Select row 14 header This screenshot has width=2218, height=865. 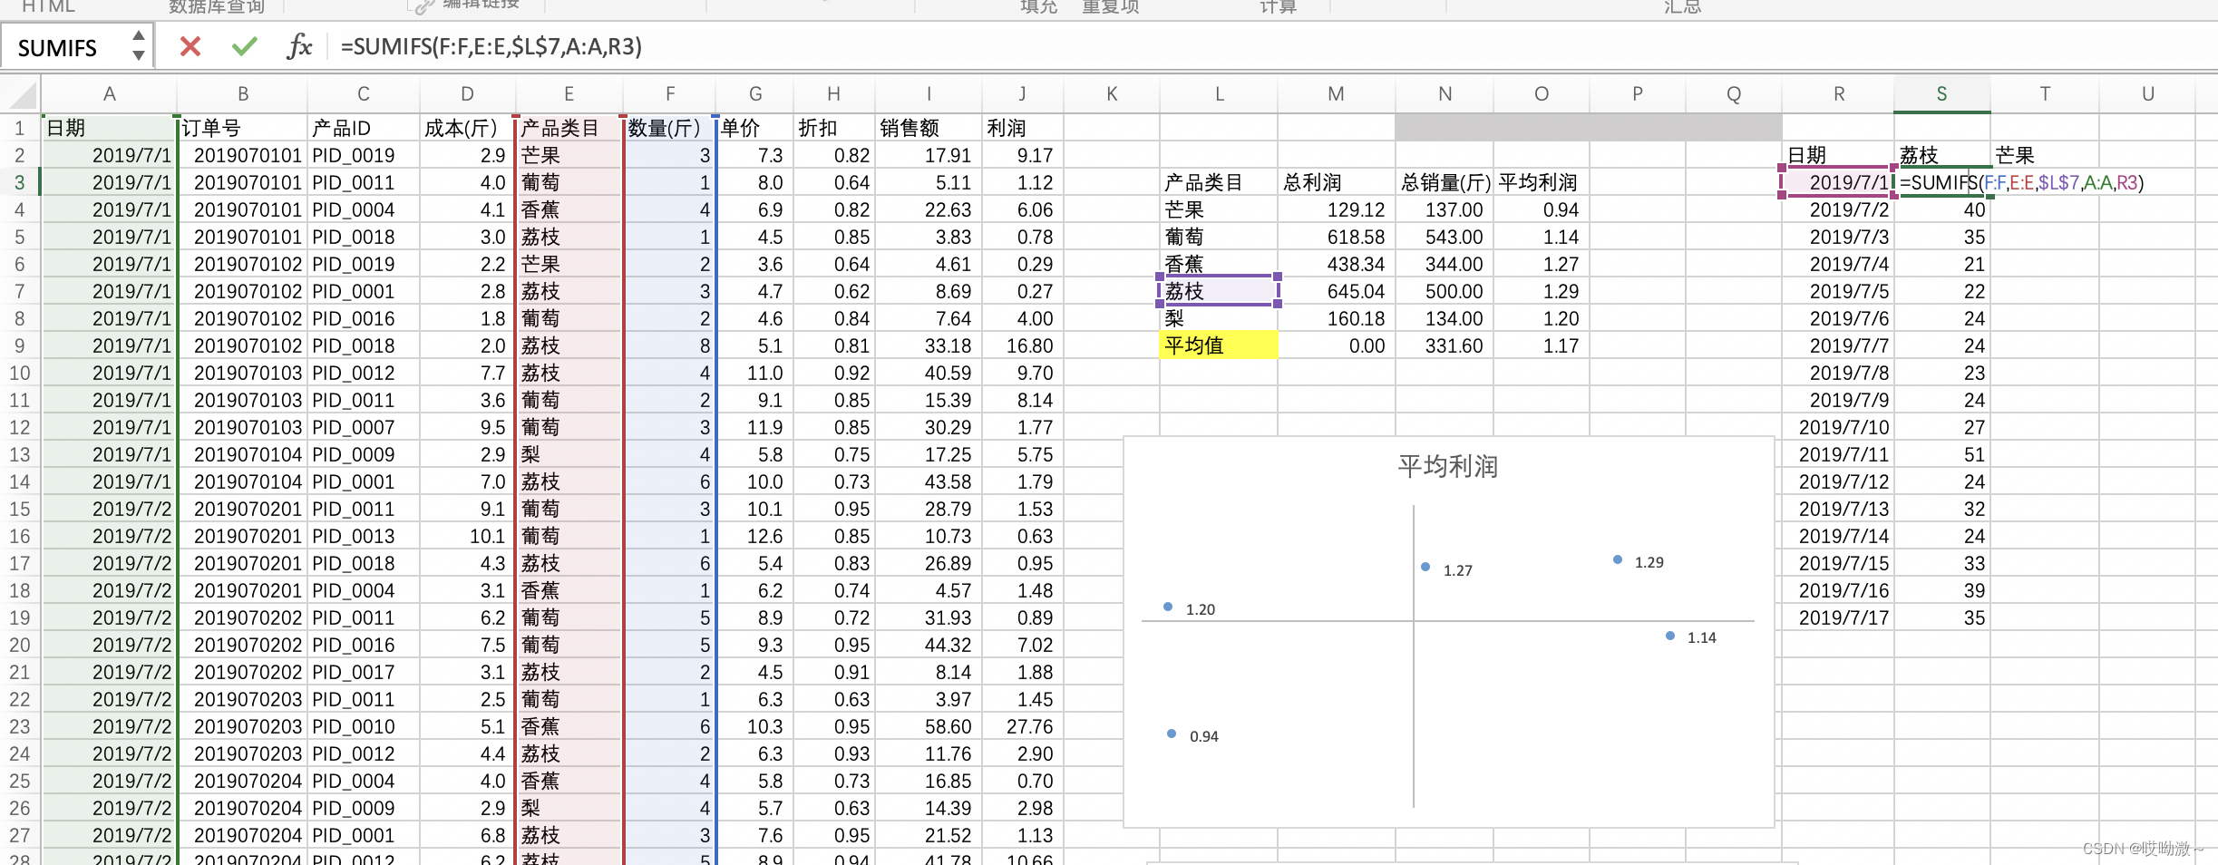pyautogui.click(x=20, y=481)
